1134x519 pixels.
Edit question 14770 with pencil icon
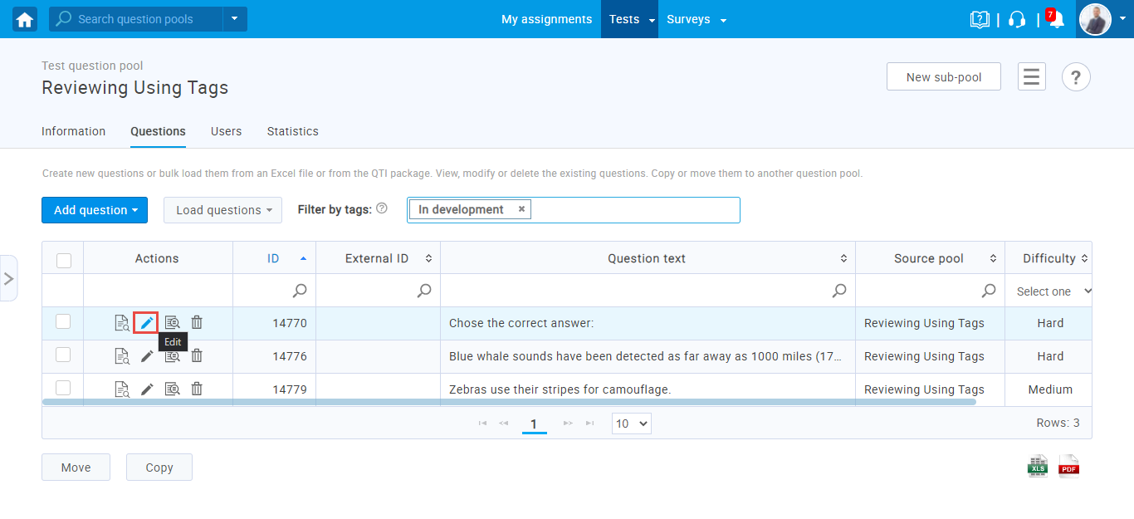146,323
